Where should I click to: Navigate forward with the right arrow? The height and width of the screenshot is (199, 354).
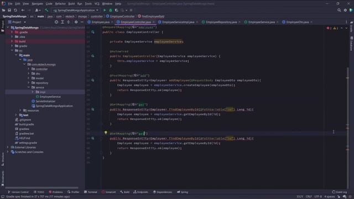[x=29, y=10]
